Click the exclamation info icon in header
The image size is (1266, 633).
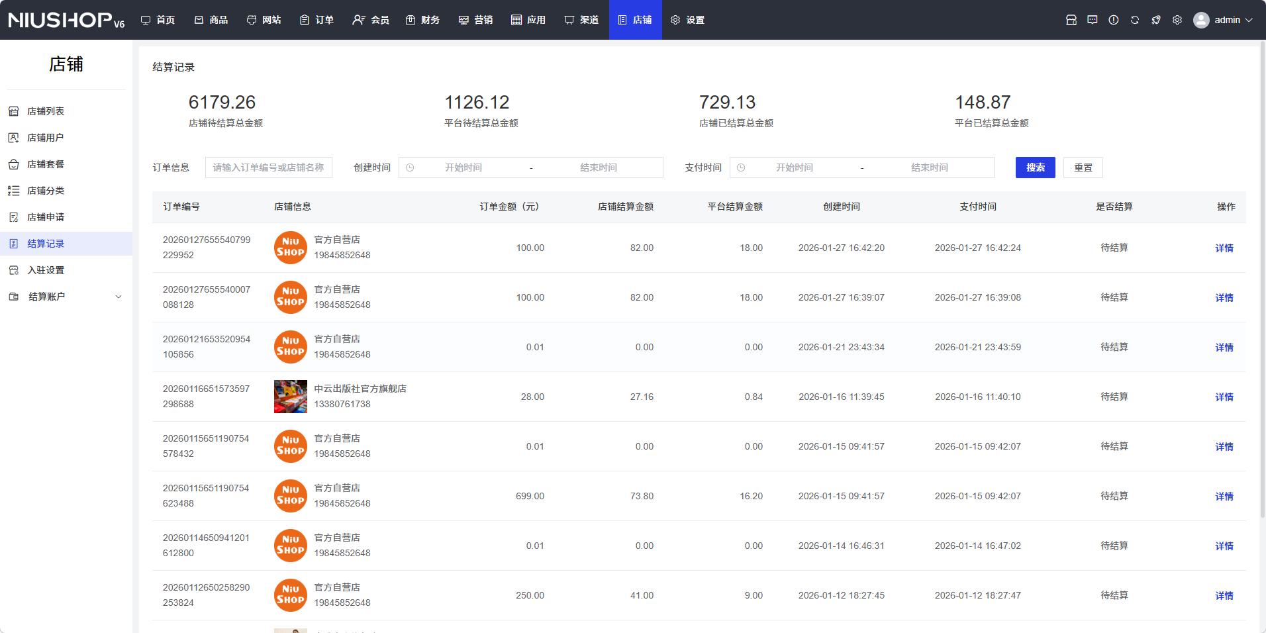pos(1113,20)
